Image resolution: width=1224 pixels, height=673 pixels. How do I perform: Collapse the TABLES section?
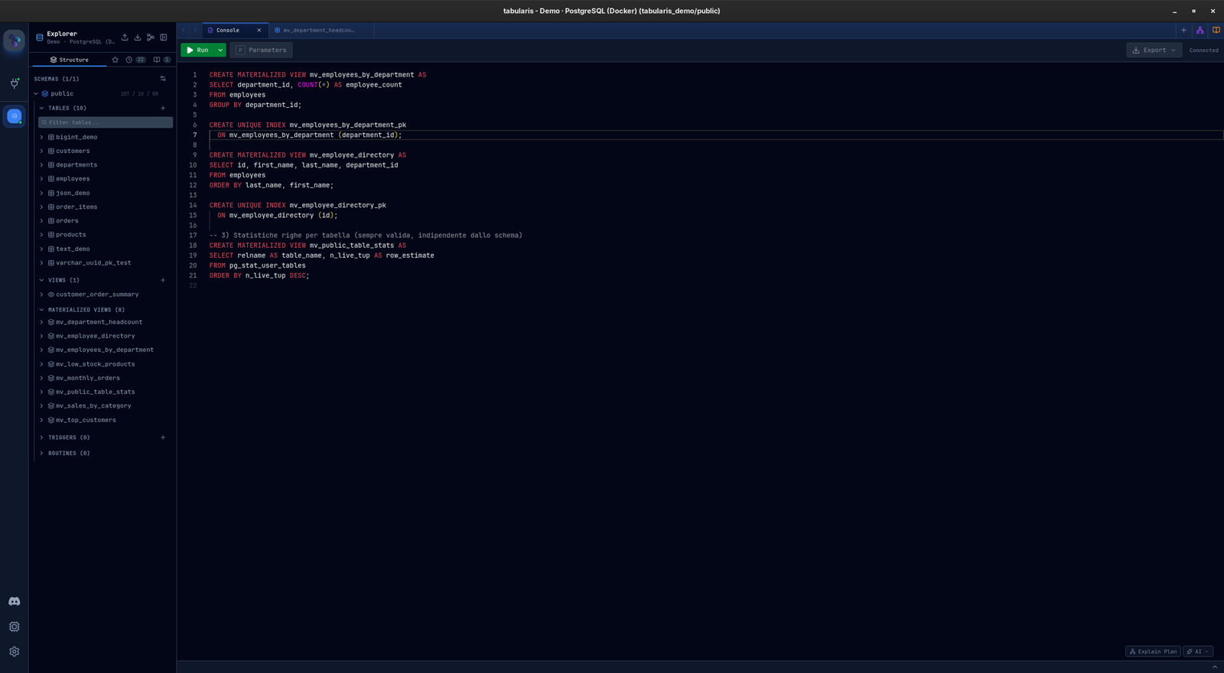point(42,108)
